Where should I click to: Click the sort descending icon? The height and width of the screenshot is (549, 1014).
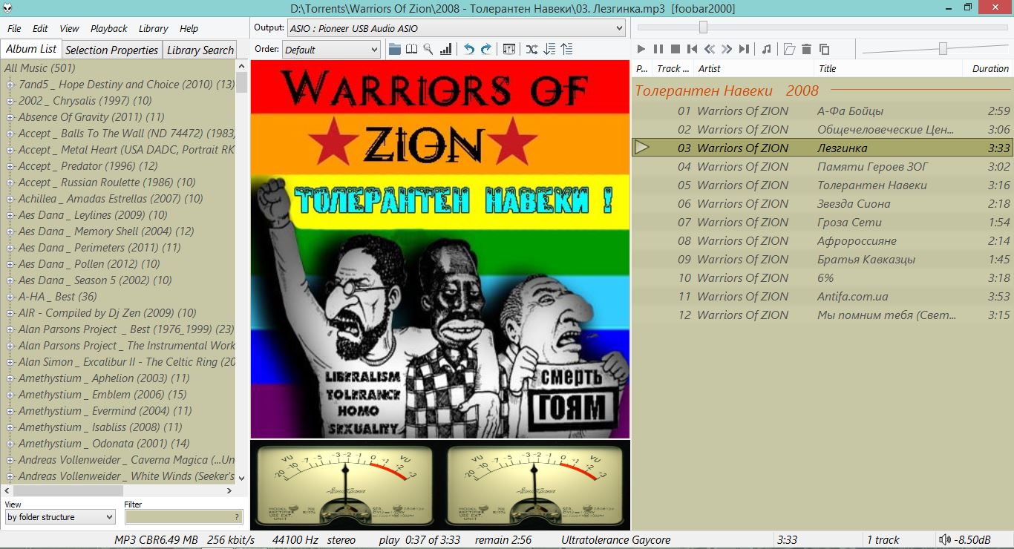point(549,49)
